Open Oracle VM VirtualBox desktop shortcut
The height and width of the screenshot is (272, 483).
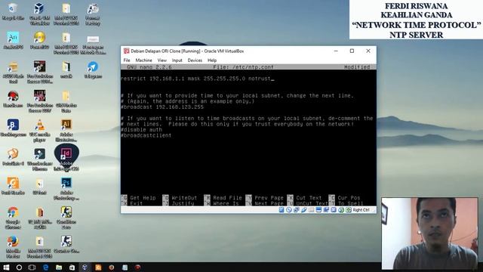39,14
